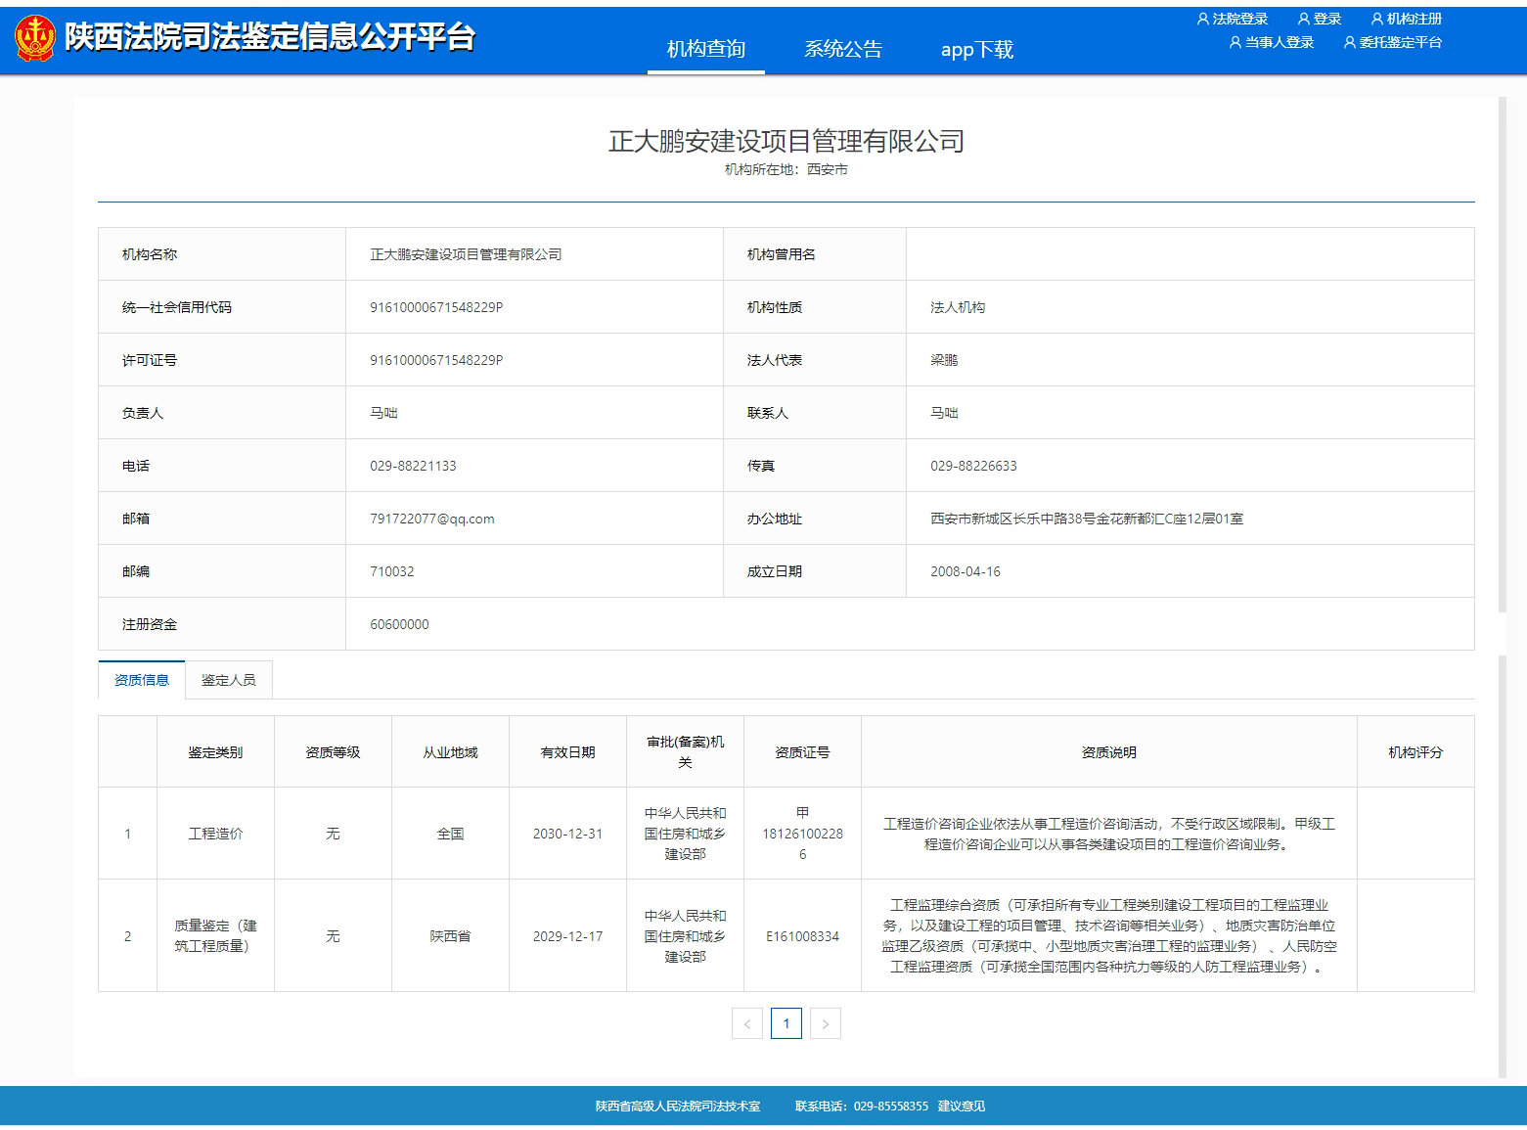Click the 委托鉴定平台 user icon
This screenshot has height=1130, width=1527.
(x=1349, y=43)
